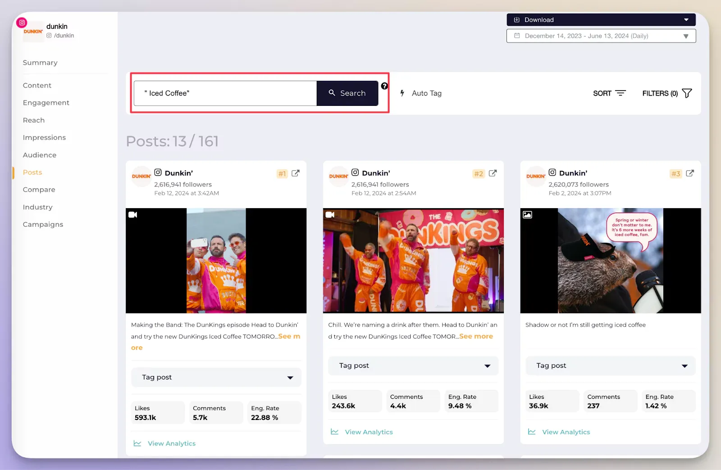Open Content section in sidebar

[x=37, y=85]
